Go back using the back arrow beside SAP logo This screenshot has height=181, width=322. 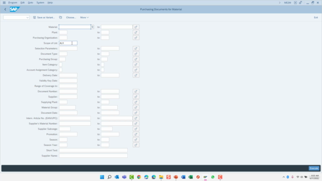(6, 9)
